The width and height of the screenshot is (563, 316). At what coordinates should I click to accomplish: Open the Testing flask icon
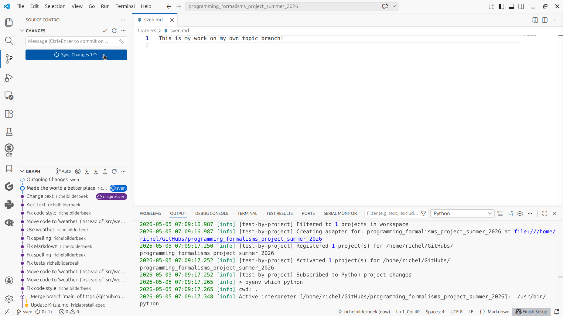(x=9, y=132)
